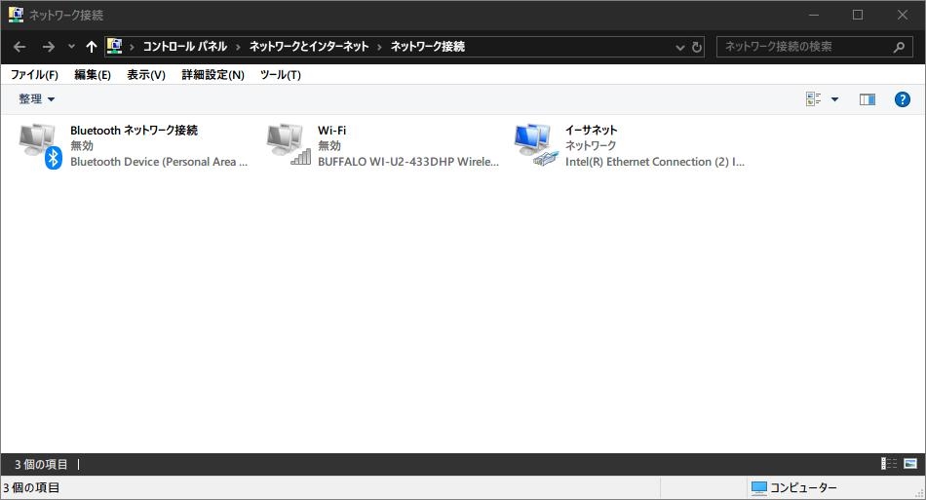The height and width of the screenshot is (500, 926).
Task: Go up one level with up arrow
Action: click(x=91, y=47)
